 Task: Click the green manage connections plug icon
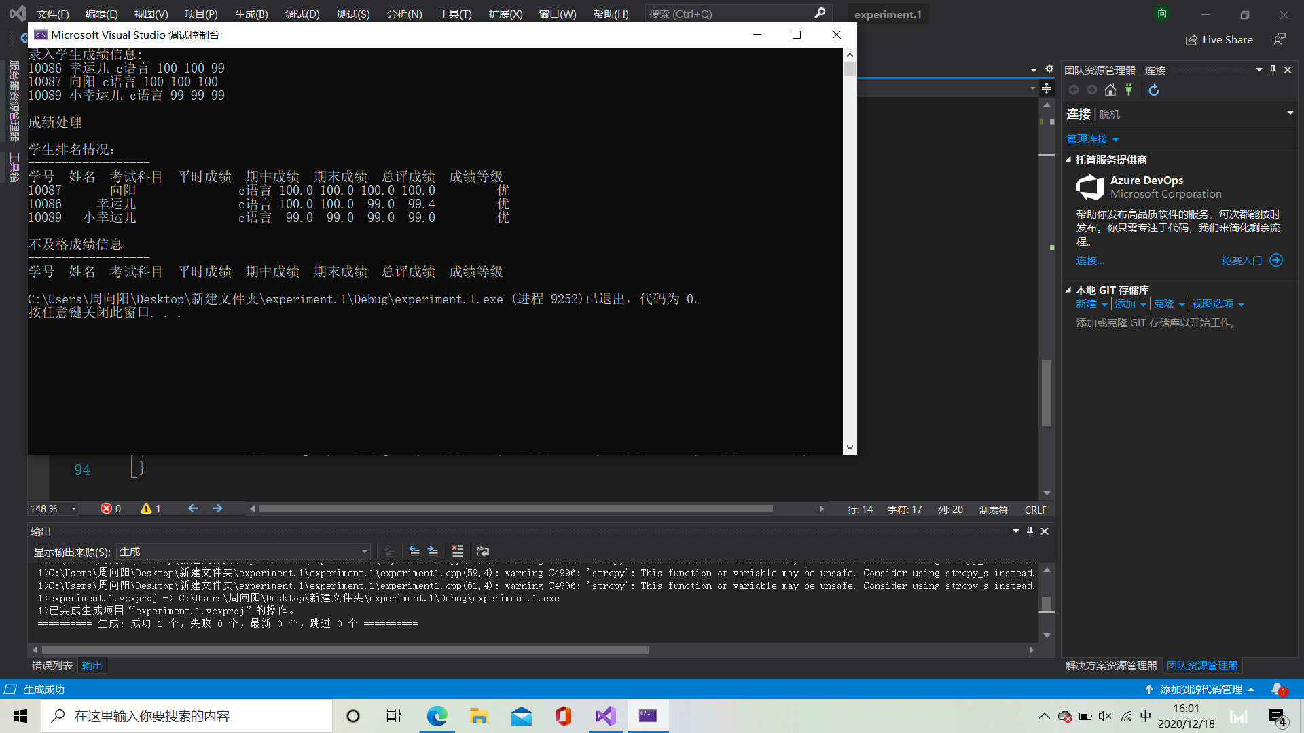[x=1129, y=90]
